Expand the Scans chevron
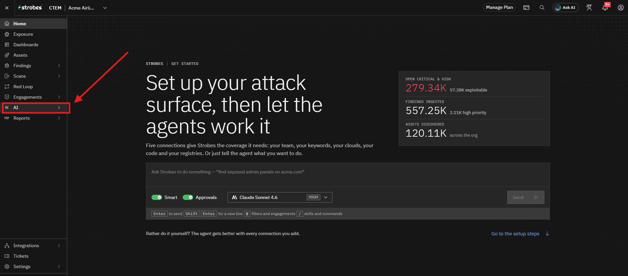The image size is (628, 276). tap(59, 76)
